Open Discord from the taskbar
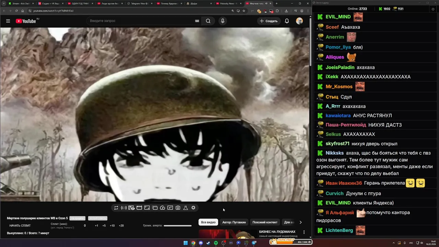 pos(201,243)
